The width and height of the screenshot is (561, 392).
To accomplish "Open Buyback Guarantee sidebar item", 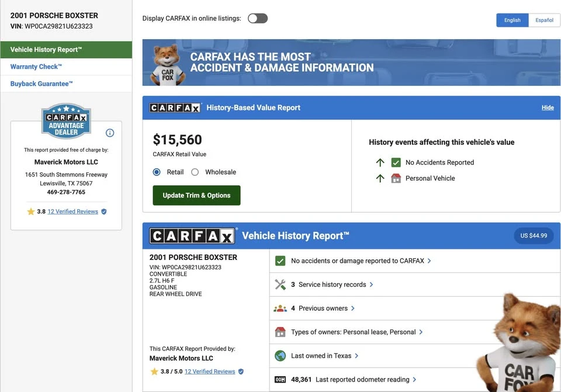I will pyautogui.click(x=66, y=84).
